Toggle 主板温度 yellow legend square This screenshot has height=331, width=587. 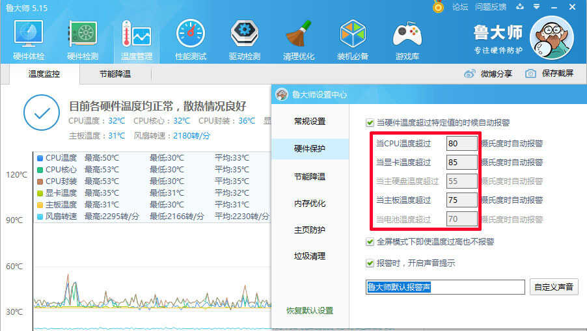pyautogui.click(x=40, y=205)
